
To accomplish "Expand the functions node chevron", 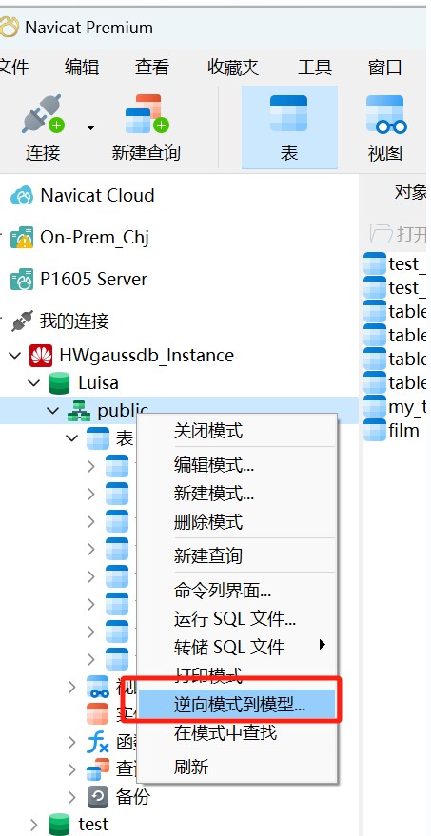I will (71, 742).
